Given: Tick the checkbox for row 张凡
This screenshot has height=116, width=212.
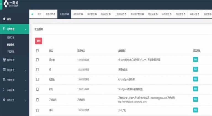Looking at the screenshot, I should [x=38, y=89].
